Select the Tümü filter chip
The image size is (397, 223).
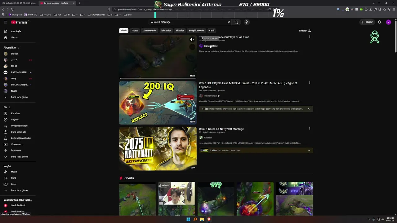tap(124, 31)
